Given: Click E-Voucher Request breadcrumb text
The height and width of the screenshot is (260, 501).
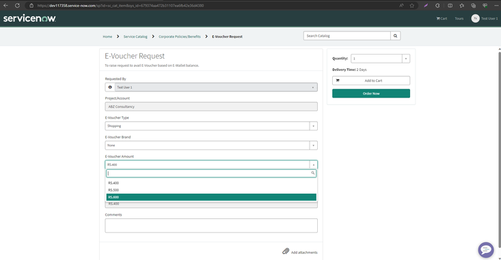Looking at the screenshot, I should click(x=227, y=37).
